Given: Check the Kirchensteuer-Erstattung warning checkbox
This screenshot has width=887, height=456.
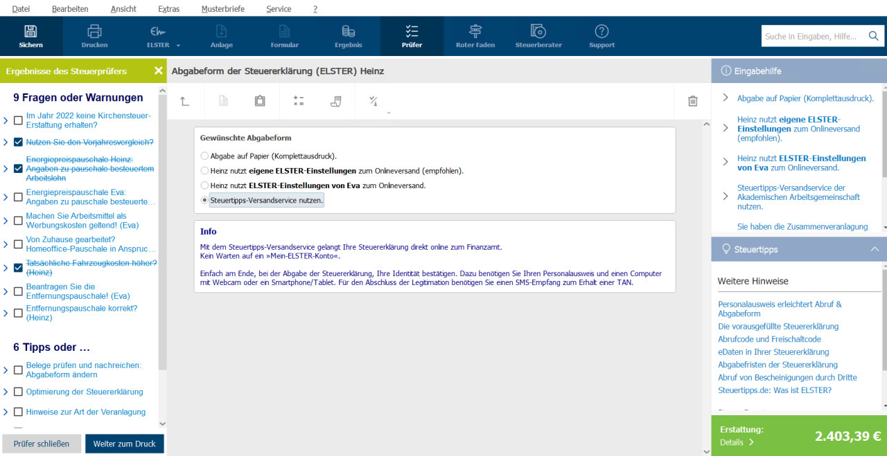Looking at the screenshot, I should (18, 120).
